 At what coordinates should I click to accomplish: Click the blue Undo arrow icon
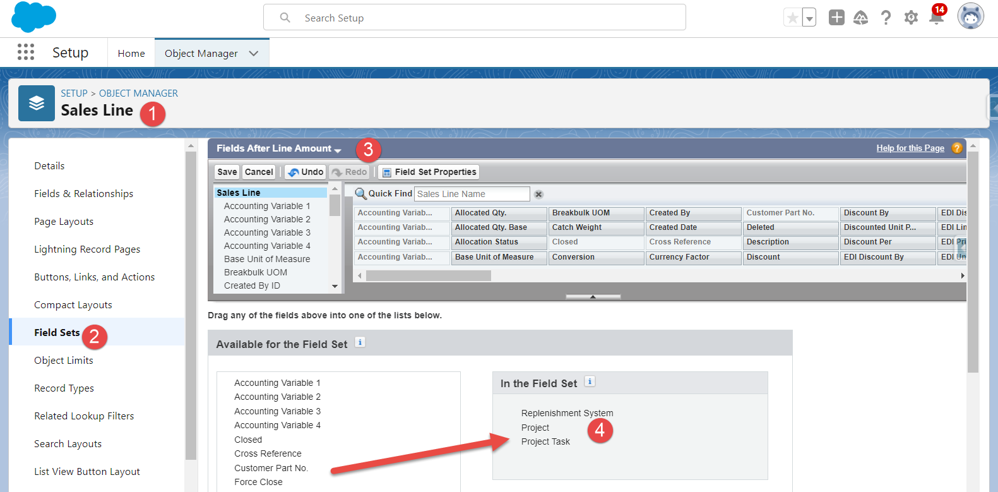tap(294, 172)
